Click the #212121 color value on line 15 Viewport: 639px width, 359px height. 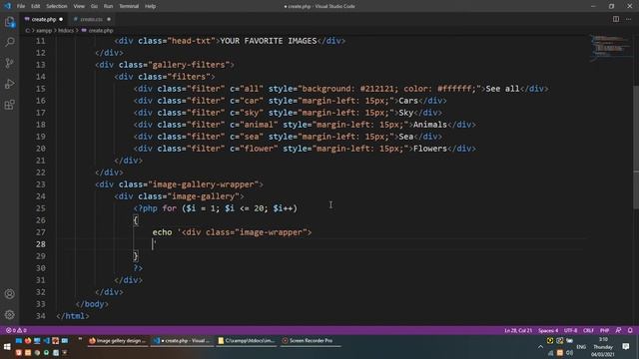coord(377,89)
